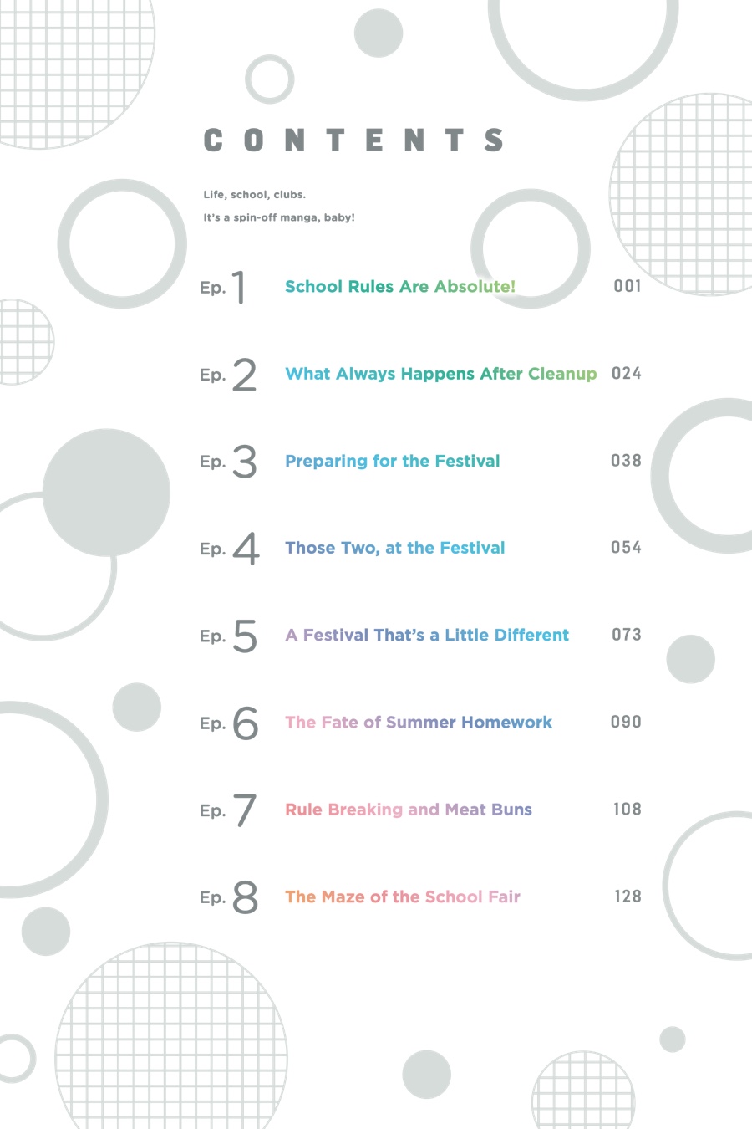Go to "What Always Happens After Cleanup"
The image size is (752, 1129).
click(x=440, y=374)
